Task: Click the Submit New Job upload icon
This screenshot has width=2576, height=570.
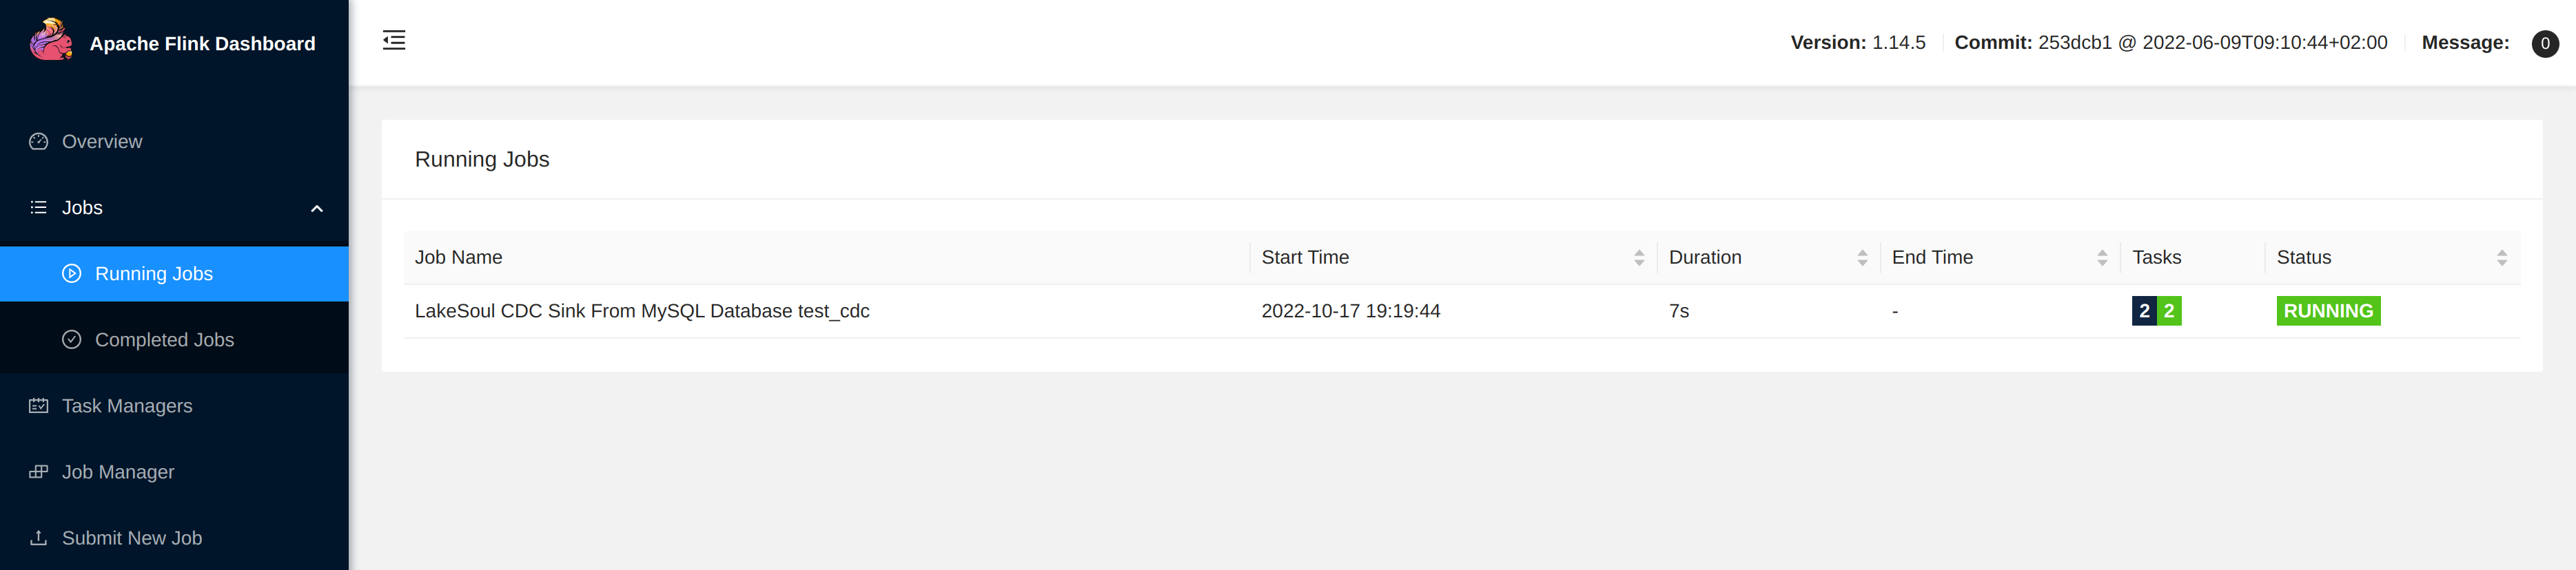Action: pos(39,537)
